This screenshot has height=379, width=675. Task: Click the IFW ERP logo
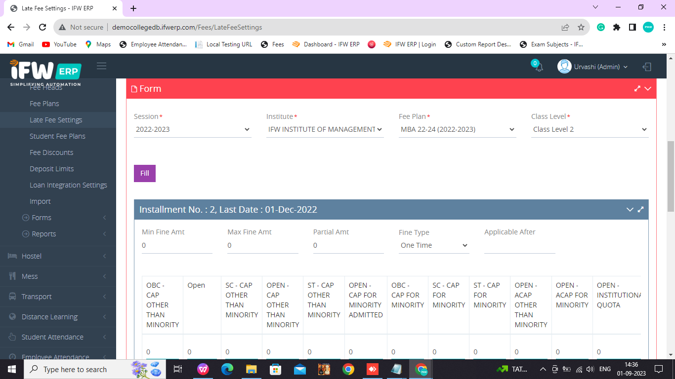tap(45, 73)
